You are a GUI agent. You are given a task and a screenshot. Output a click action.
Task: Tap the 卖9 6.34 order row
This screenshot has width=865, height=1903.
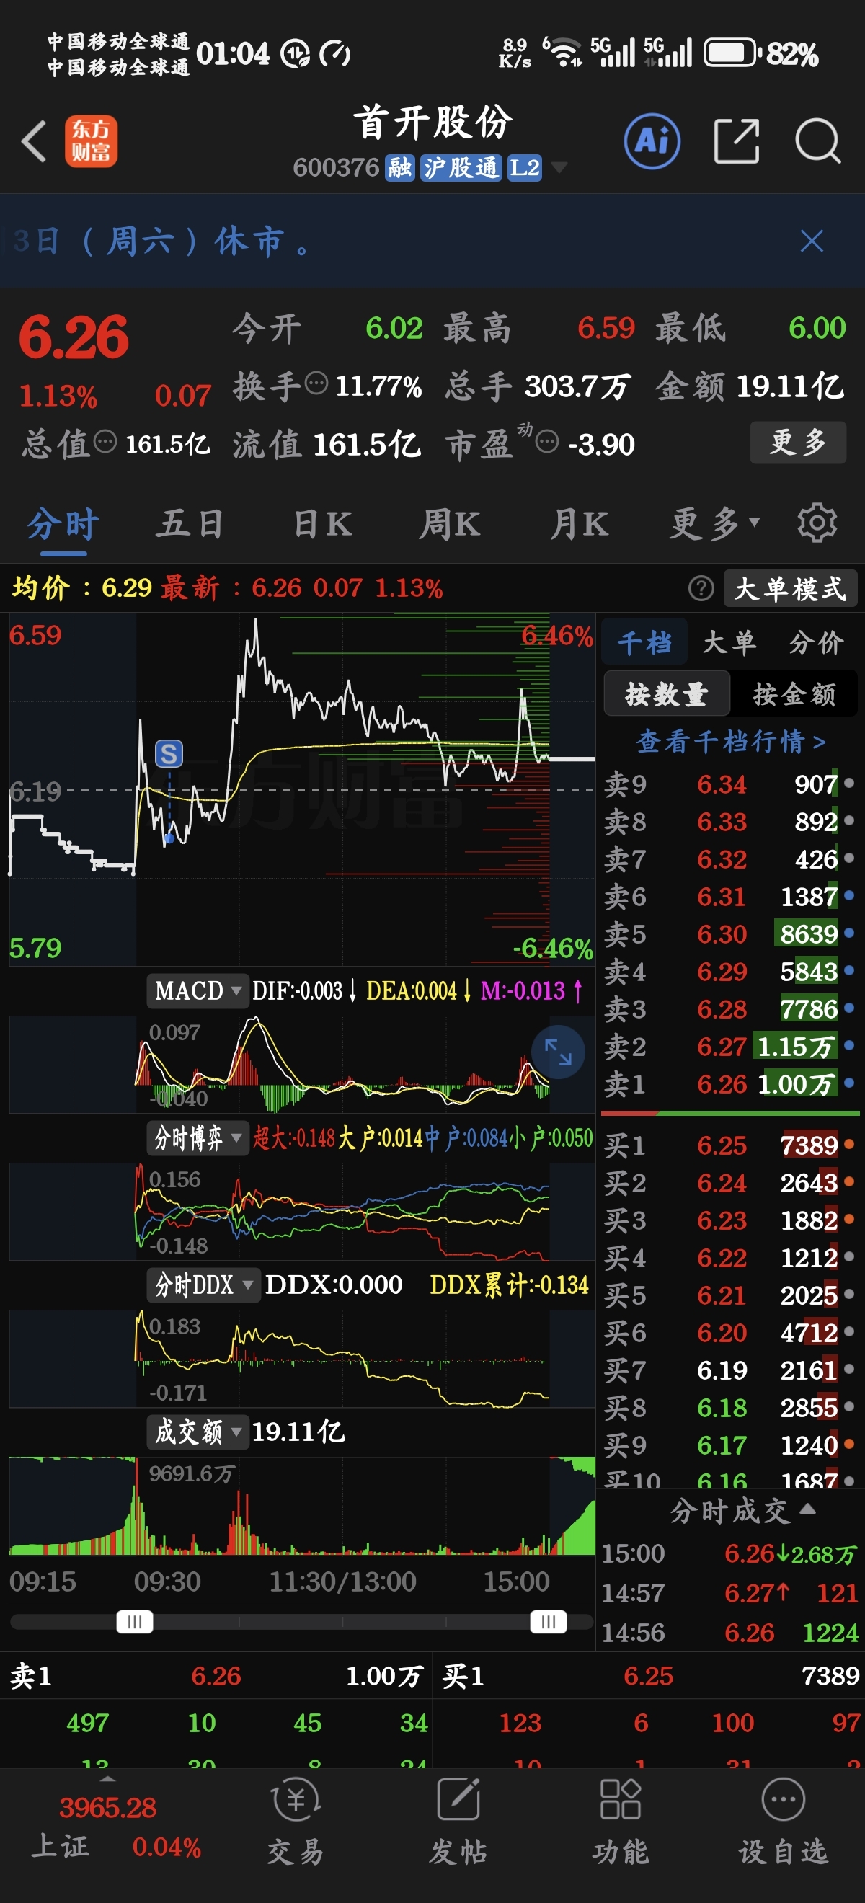[x=729, y=784]
